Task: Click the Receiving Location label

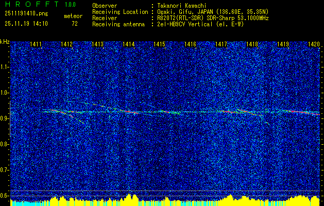Action: (120, 12)
